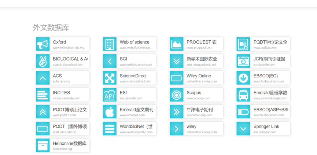Click the peace-hand icon beside BIOLOGICAL & A
This screenshot has height=155, width=317.
pos(43,61)
